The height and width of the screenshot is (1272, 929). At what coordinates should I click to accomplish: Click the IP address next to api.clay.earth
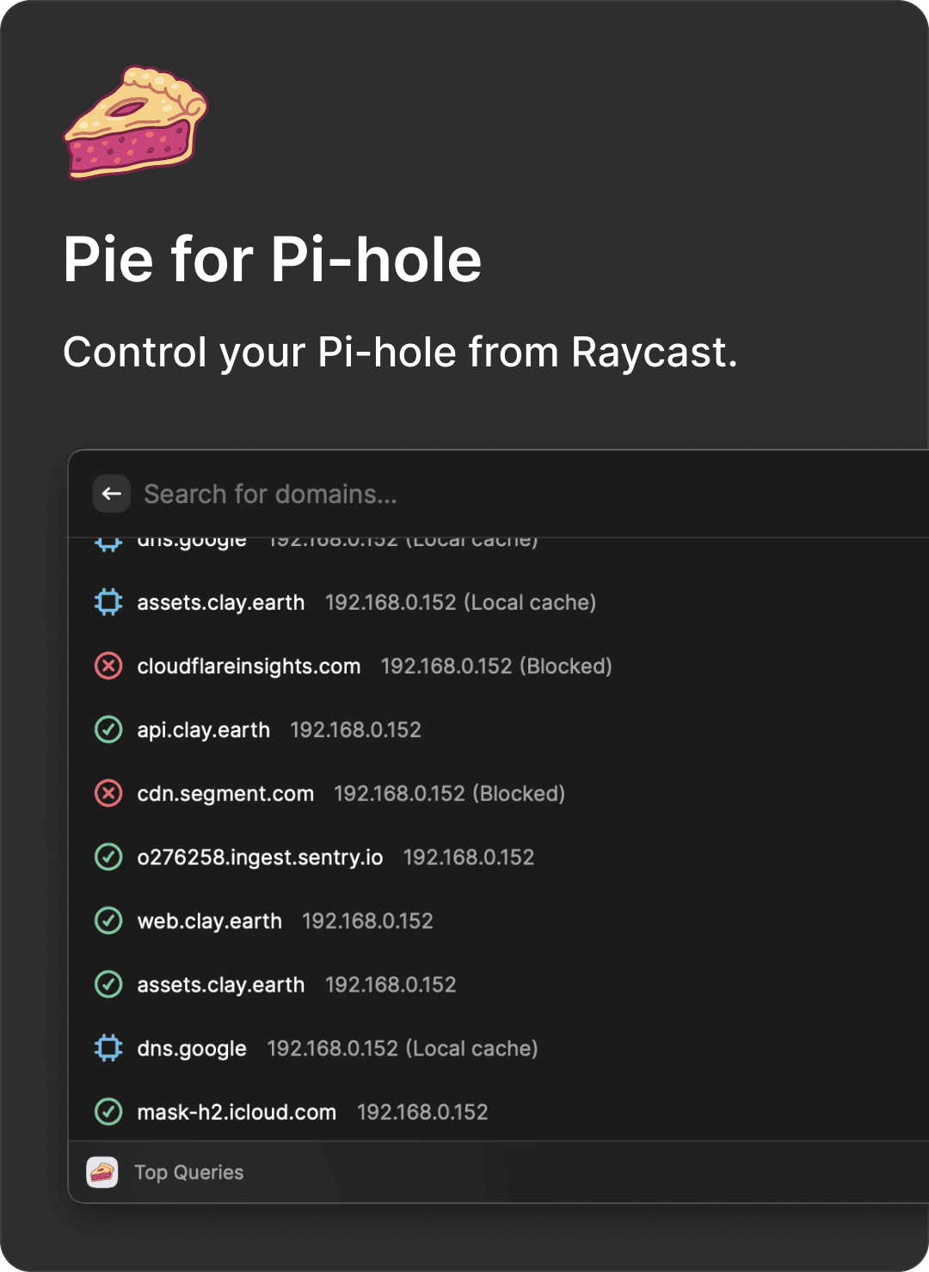pyautogui.click(x=356, y=730)
